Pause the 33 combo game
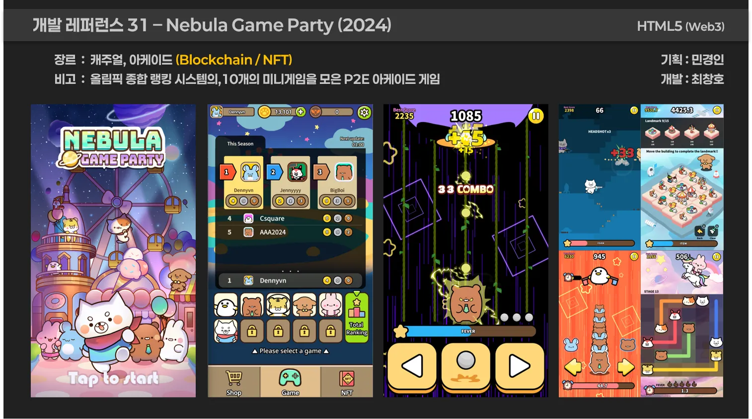Screen dimensions: 752x419 click(x=535, y=116)
